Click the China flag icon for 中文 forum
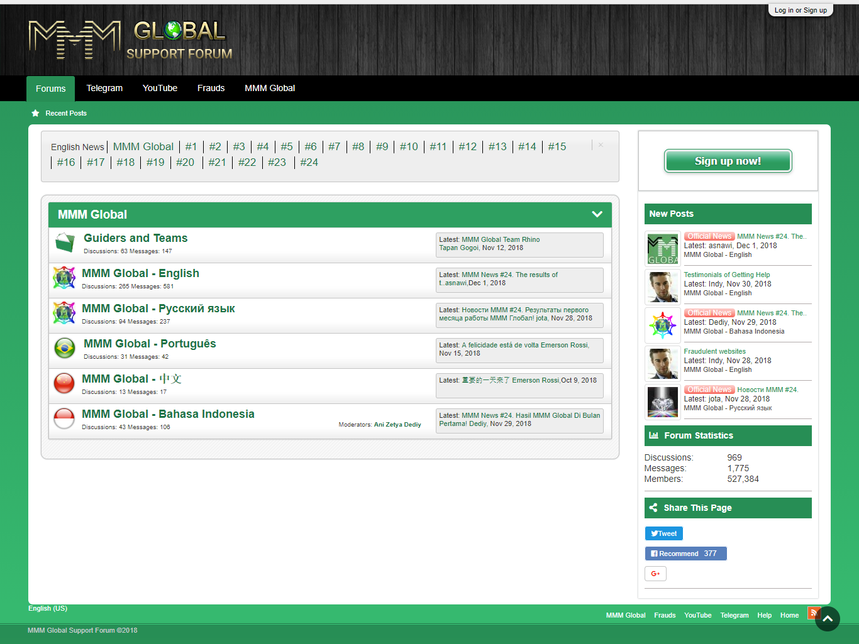Viewport: 859px width, 644px height. pyautogui.click(x=64, y=383)
